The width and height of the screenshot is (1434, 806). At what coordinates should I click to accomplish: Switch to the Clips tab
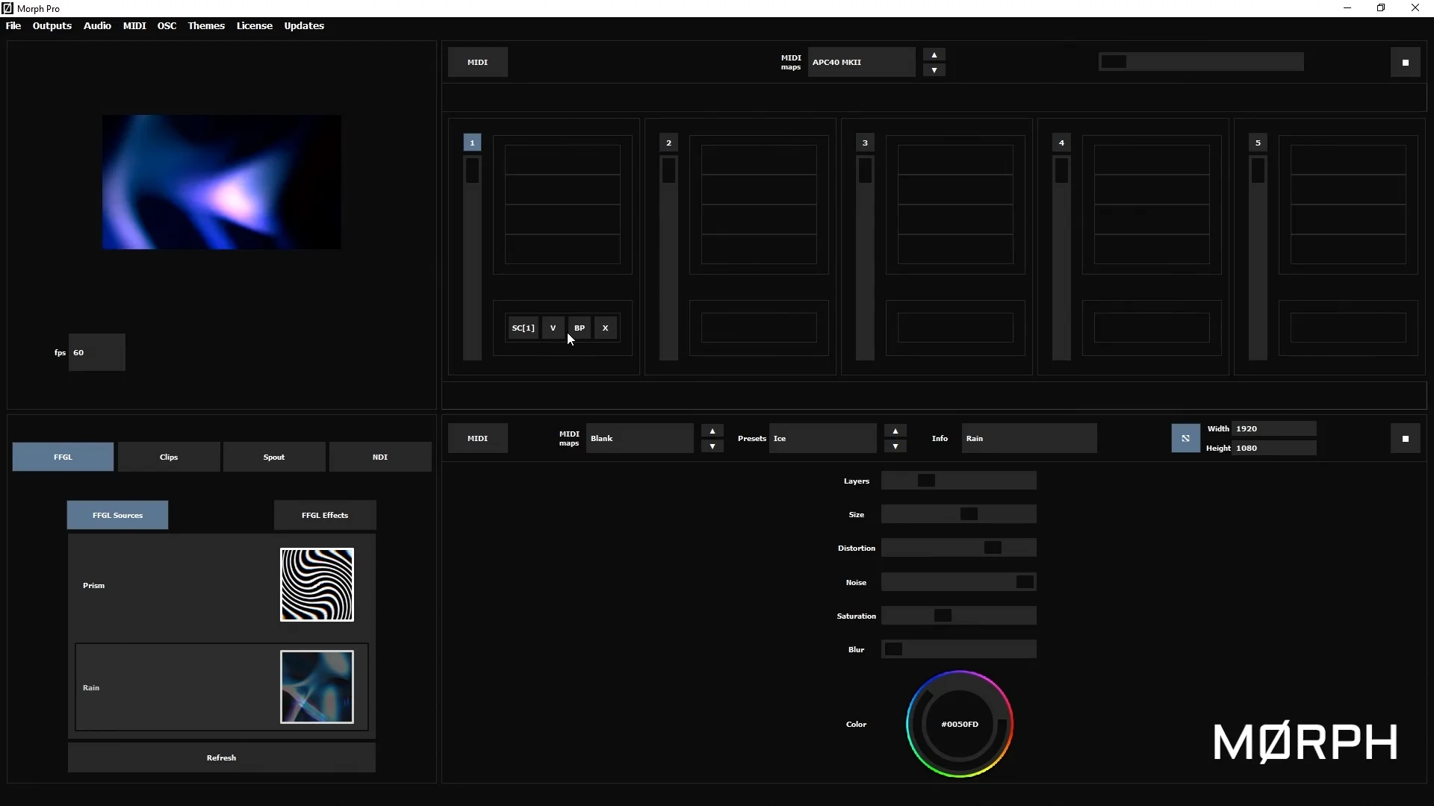tap(169, 457)
